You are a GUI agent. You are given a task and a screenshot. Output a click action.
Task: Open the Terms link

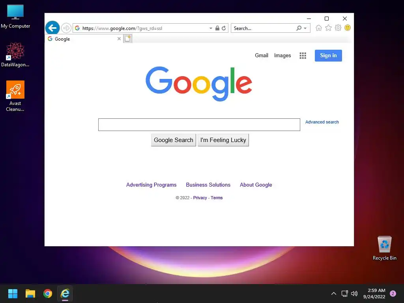[x=217, y=198]
